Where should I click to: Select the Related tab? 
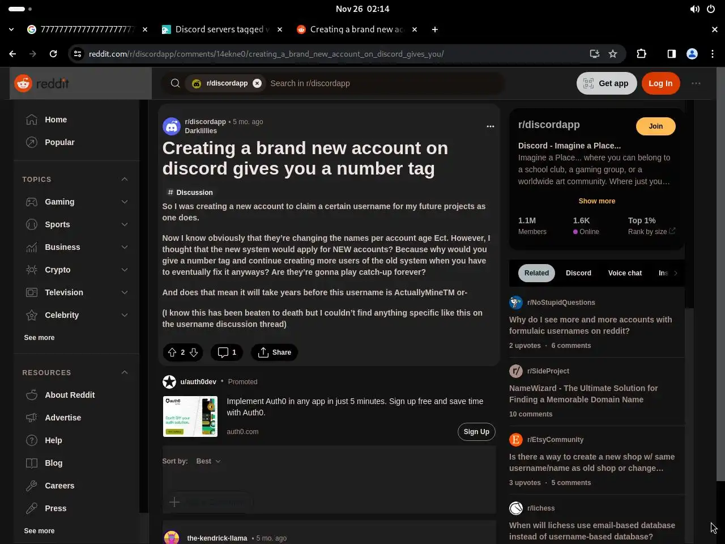point(536,273)
